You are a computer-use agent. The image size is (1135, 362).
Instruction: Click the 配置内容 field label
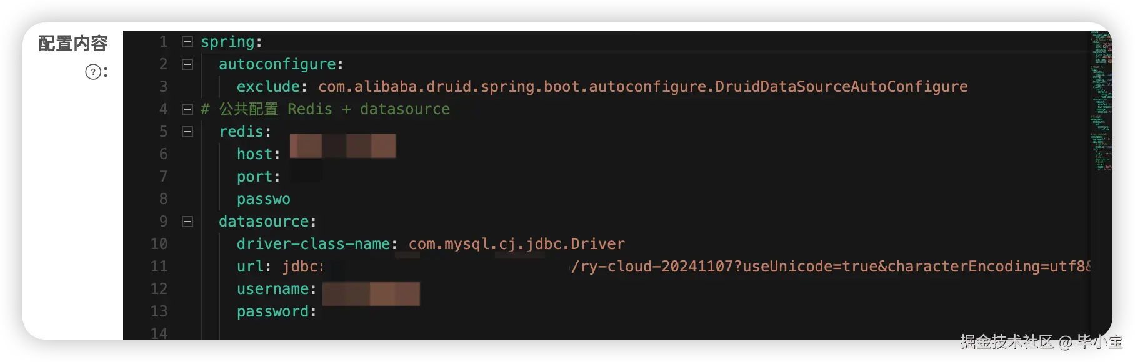pos(73,43)
